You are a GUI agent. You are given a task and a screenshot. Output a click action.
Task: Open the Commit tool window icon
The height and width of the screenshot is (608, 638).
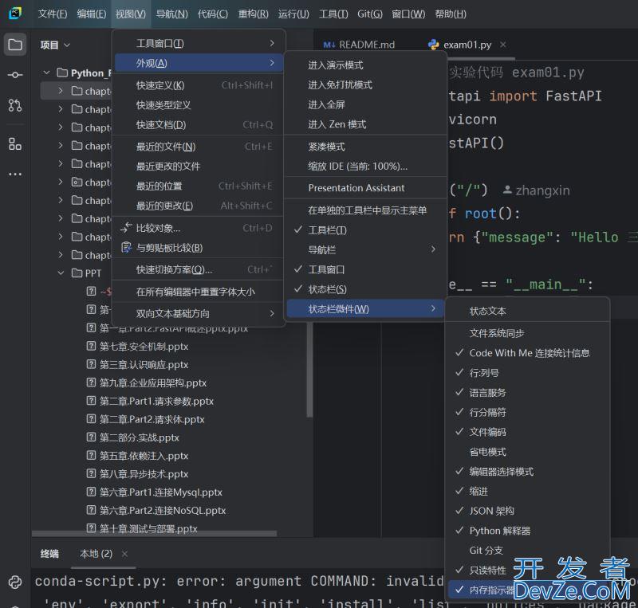[x=15, y=75]
